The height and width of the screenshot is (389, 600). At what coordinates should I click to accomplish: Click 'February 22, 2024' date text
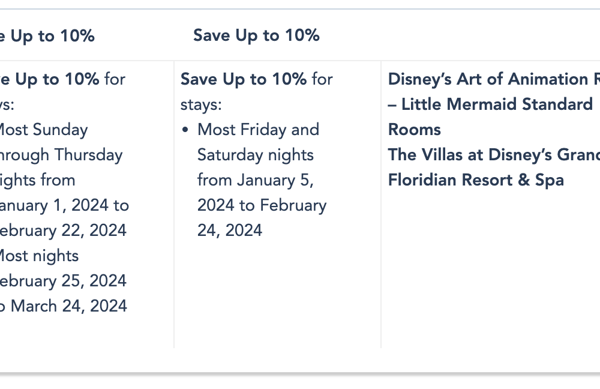63,231
